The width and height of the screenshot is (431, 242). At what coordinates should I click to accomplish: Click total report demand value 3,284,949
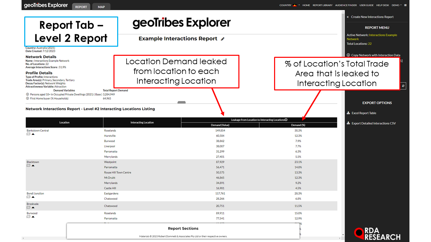point(109,94)
